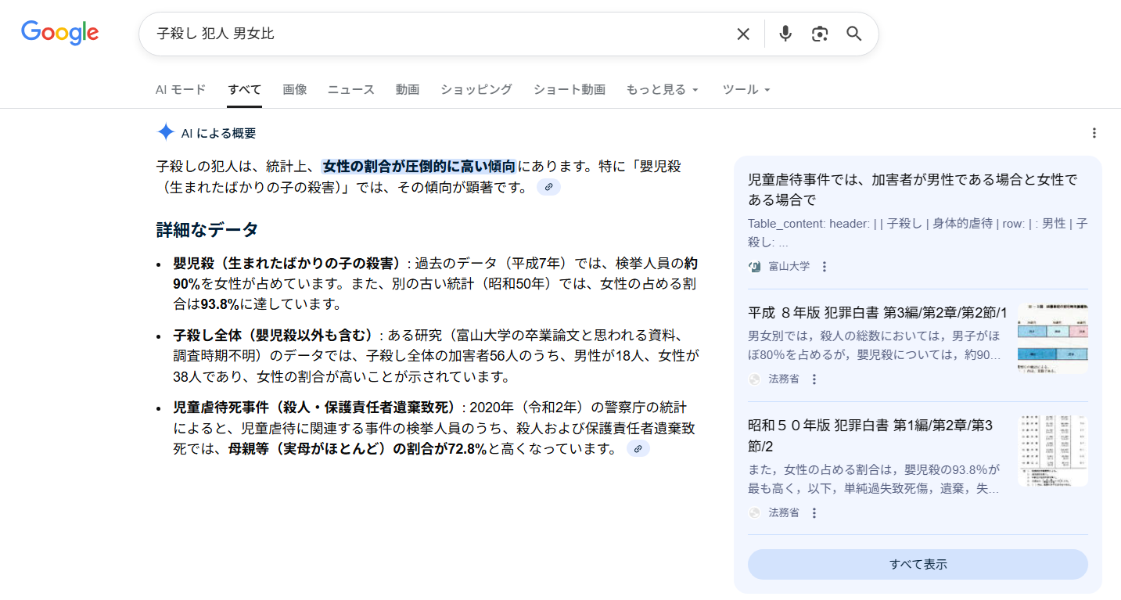Click the 詳細なデータ heading

(207, 230)
